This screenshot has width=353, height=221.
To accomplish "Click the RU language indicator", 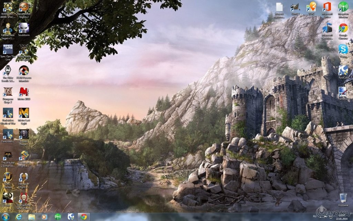I will [x=314, y=216].
